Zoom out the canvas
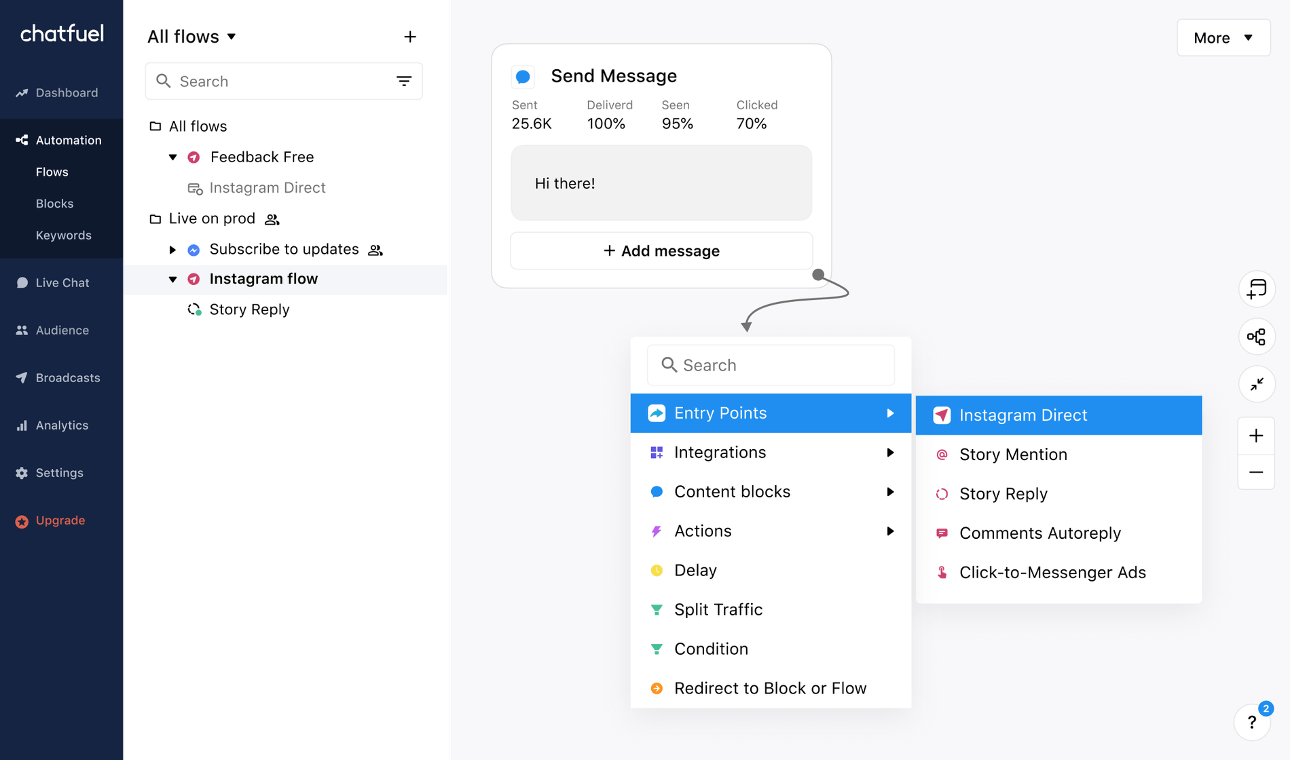This screenshot has width=1290, height=760. coord(1256,472)
